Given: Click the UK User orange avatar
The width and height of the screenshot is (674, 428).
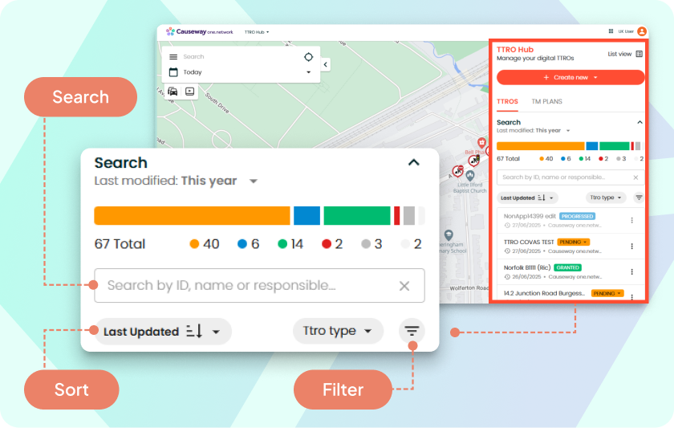Looking at the screenshot, I should [642, 31].
